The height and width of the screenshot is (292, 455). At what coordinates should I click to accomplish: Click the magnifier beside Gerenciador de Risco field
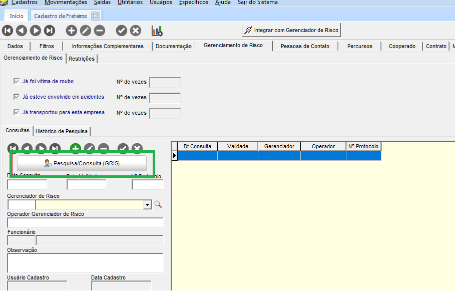pyautogui.click(x=158, y=204)
